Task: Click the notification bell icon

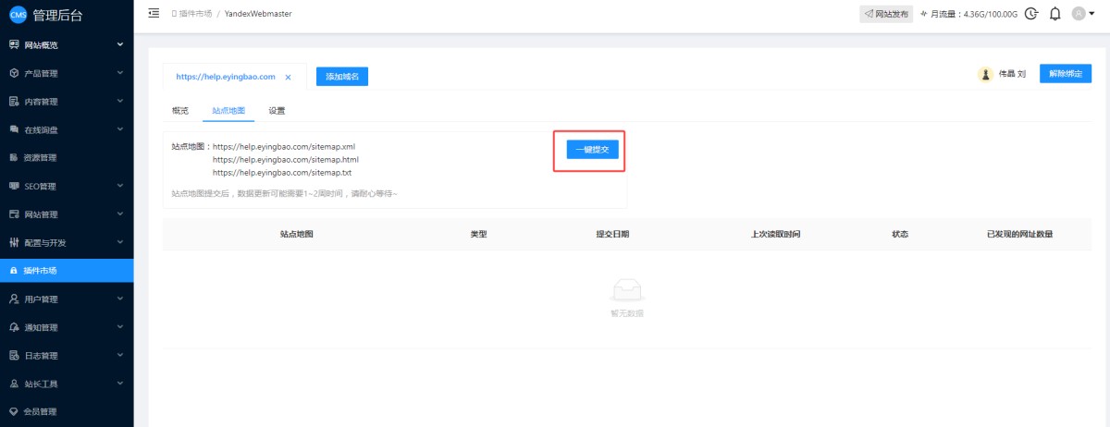Action: [1054, 14]
